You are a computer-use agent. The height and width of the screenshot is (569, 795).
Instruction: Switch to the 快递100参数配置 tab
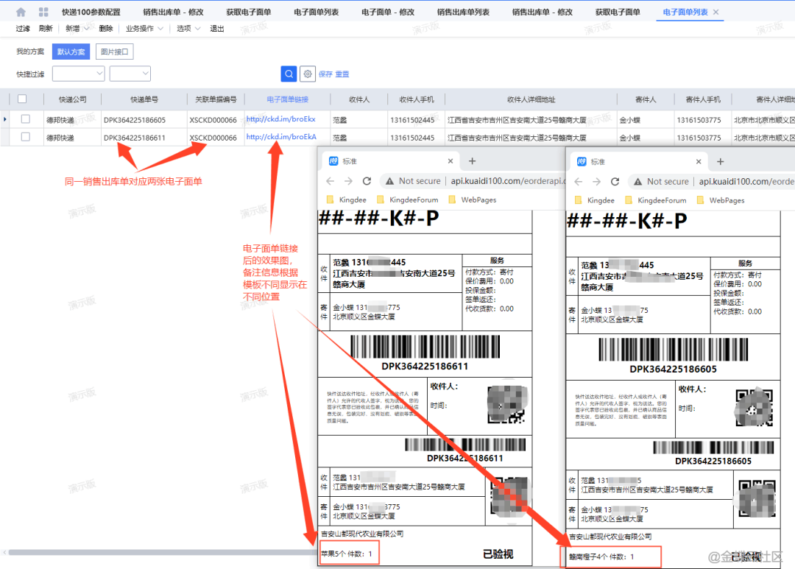click(91, 13)
